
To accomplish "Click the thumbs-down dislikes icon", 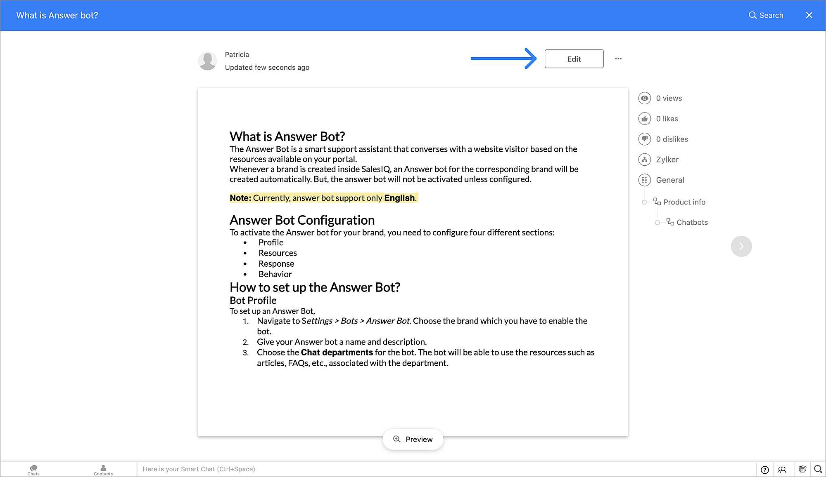I will [x=644, y=139].
